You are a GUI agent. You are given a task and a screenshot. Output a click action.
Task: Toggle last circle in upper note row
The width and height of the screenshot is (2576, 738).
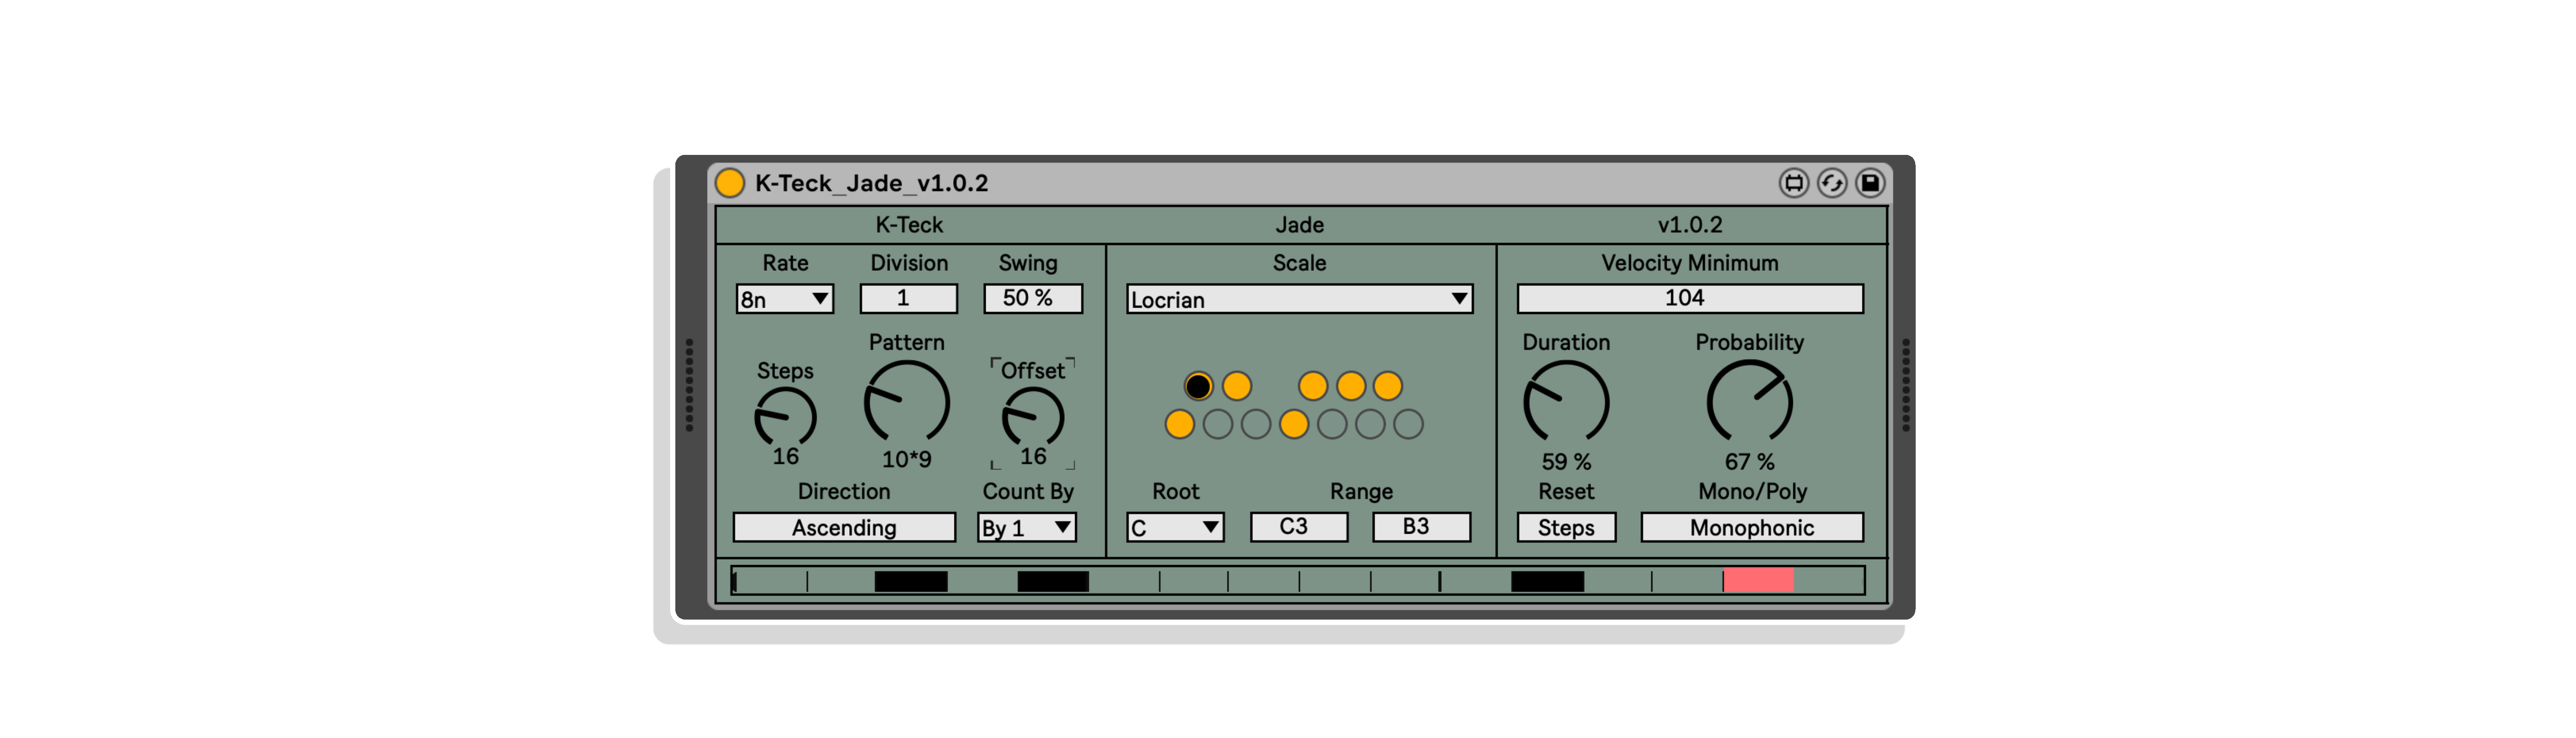tap(1388, 386)
